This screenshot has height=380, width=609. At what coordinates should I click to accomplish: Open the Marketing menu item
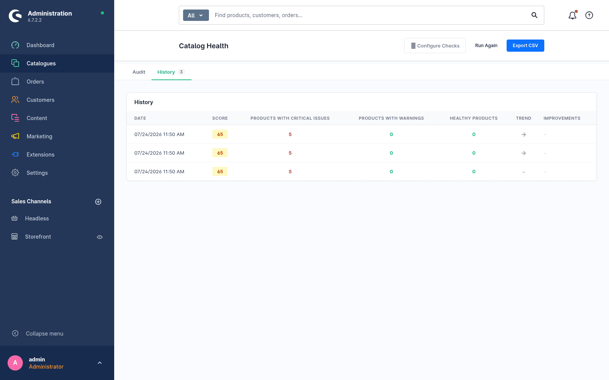point(57,136)
